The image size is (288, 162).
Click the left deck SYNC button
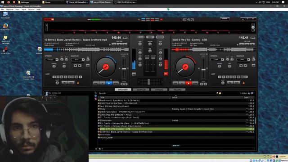point(116,83)
